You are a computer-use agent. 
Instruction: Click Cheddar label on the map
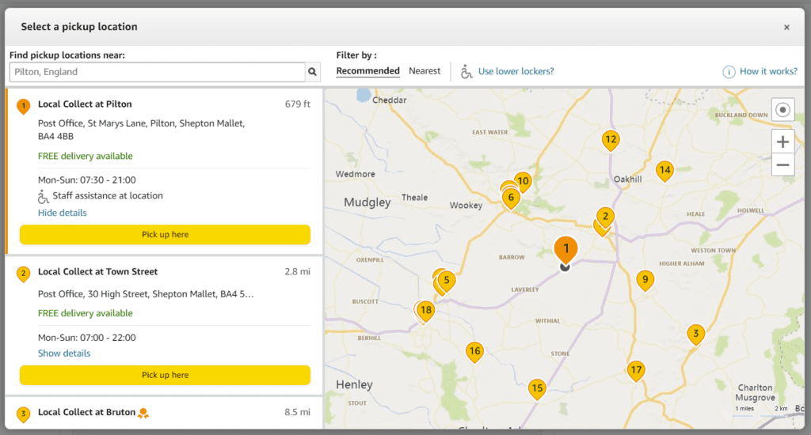390,100
